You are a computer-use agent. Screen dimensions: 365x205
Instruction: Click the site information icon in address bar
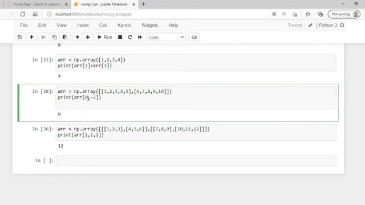click(50, 14)
